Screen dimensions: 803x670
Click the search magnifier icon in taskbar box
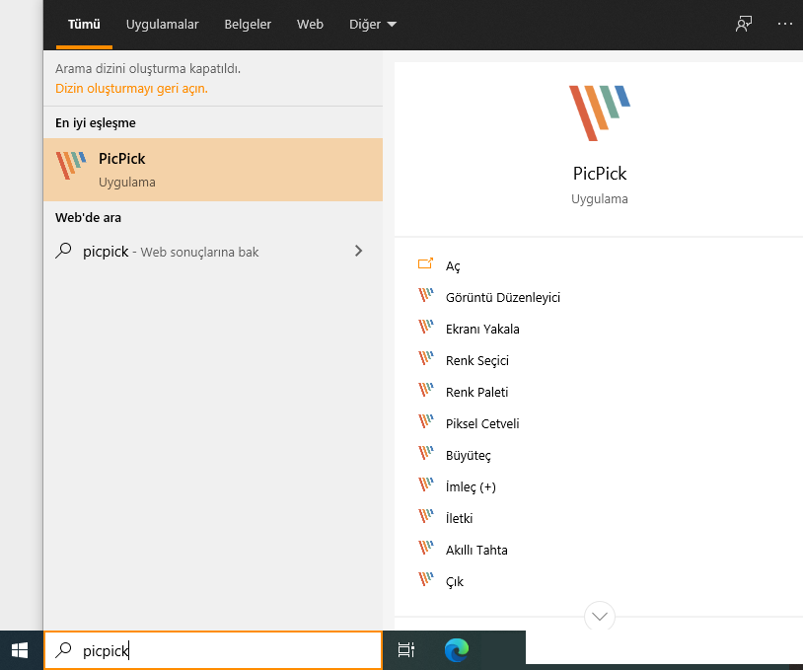[x=64, y=650]
